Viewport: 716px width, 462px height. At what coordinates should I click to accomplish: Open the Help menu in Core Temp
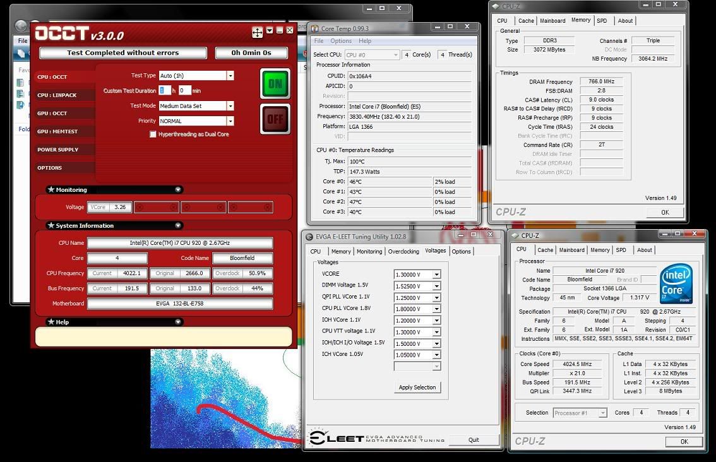click(365, 40)
